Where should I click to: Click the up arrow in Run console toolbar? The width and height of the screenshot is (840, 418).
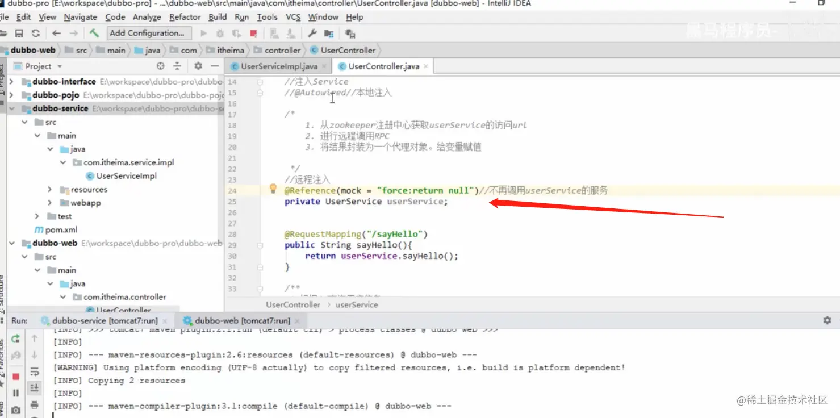coord(35,338)
